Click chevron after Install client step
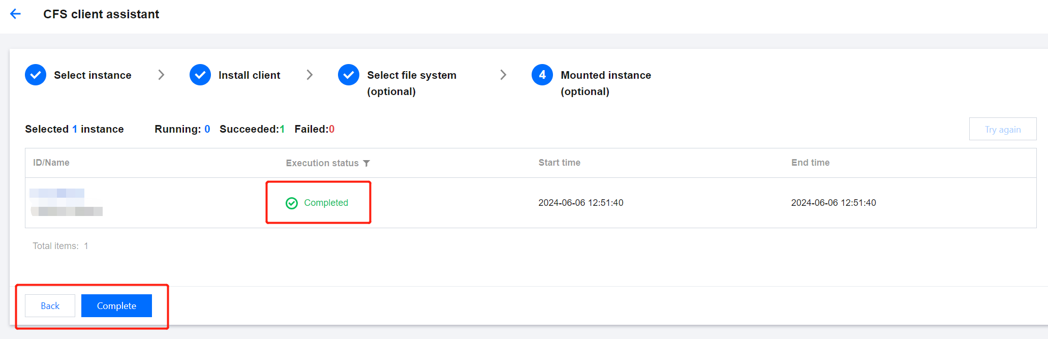The height and width of the screenshot is (339, 1048). (x=310, y=75)
